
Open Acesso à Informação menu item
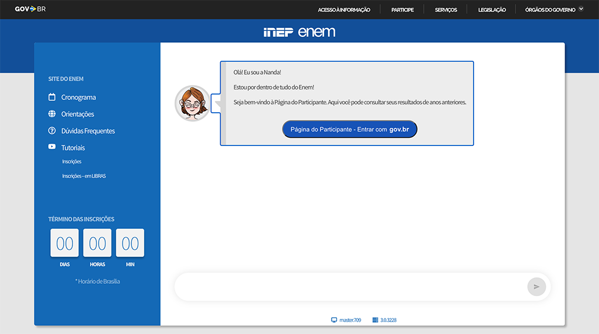point(344,9)
